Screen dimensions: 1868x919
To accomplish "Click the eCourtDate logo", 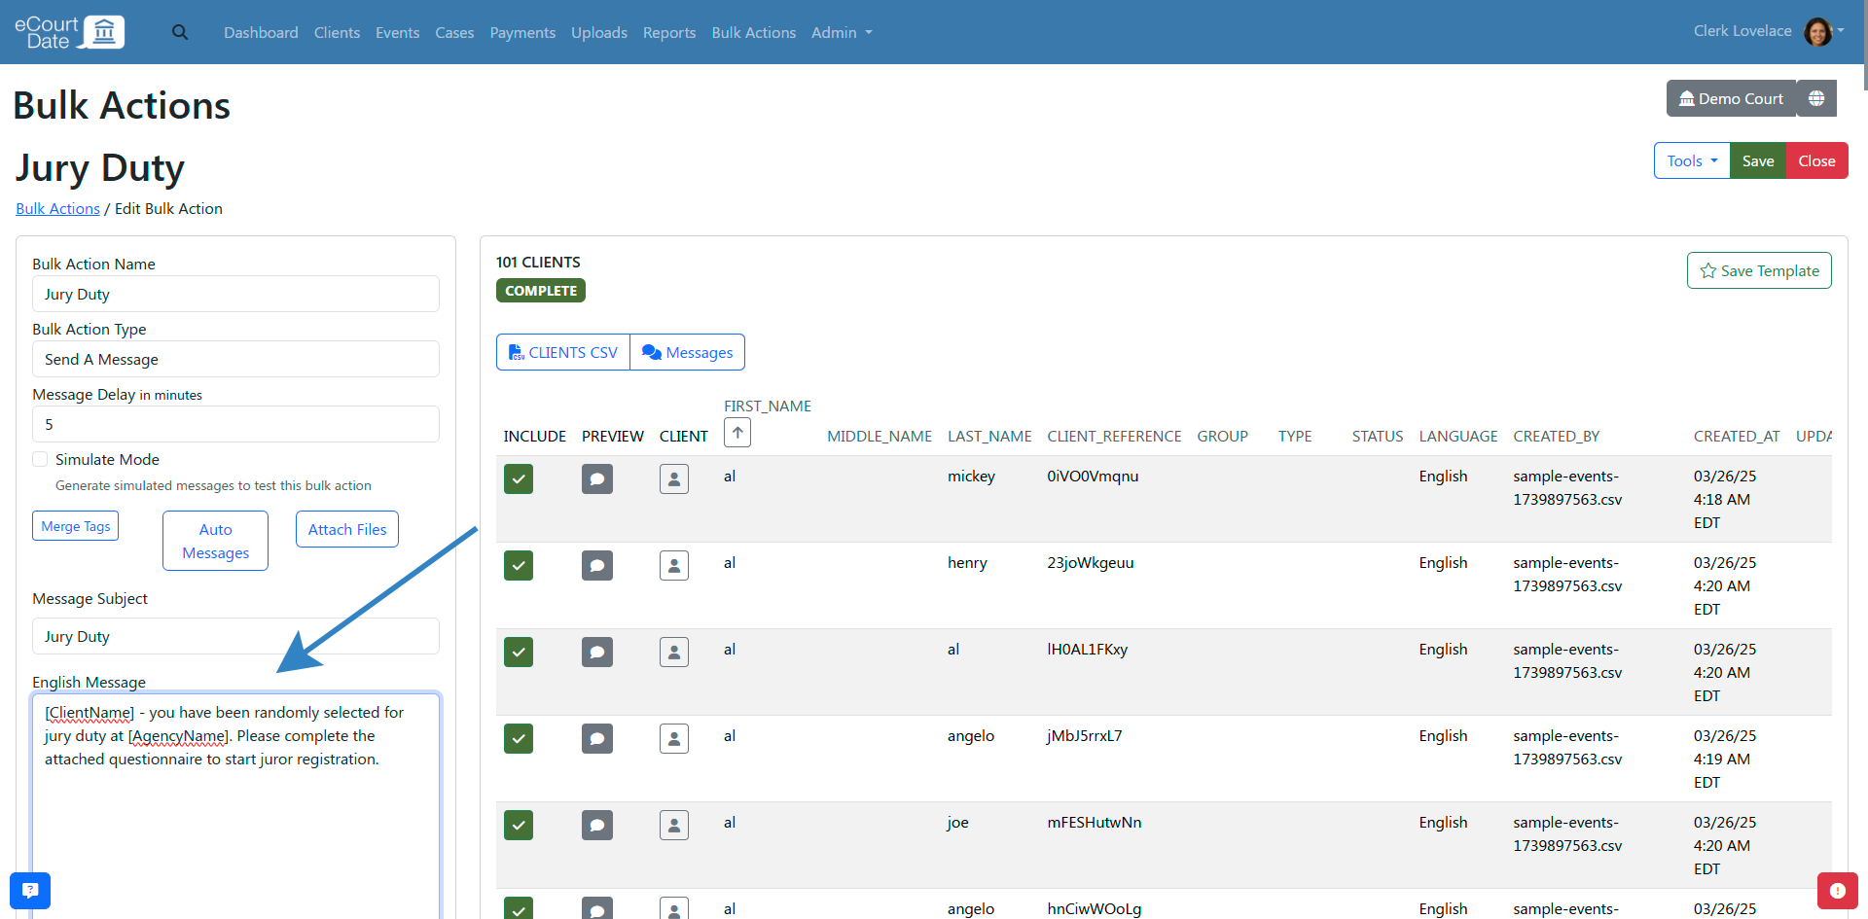I will click(x=69, y=32).
